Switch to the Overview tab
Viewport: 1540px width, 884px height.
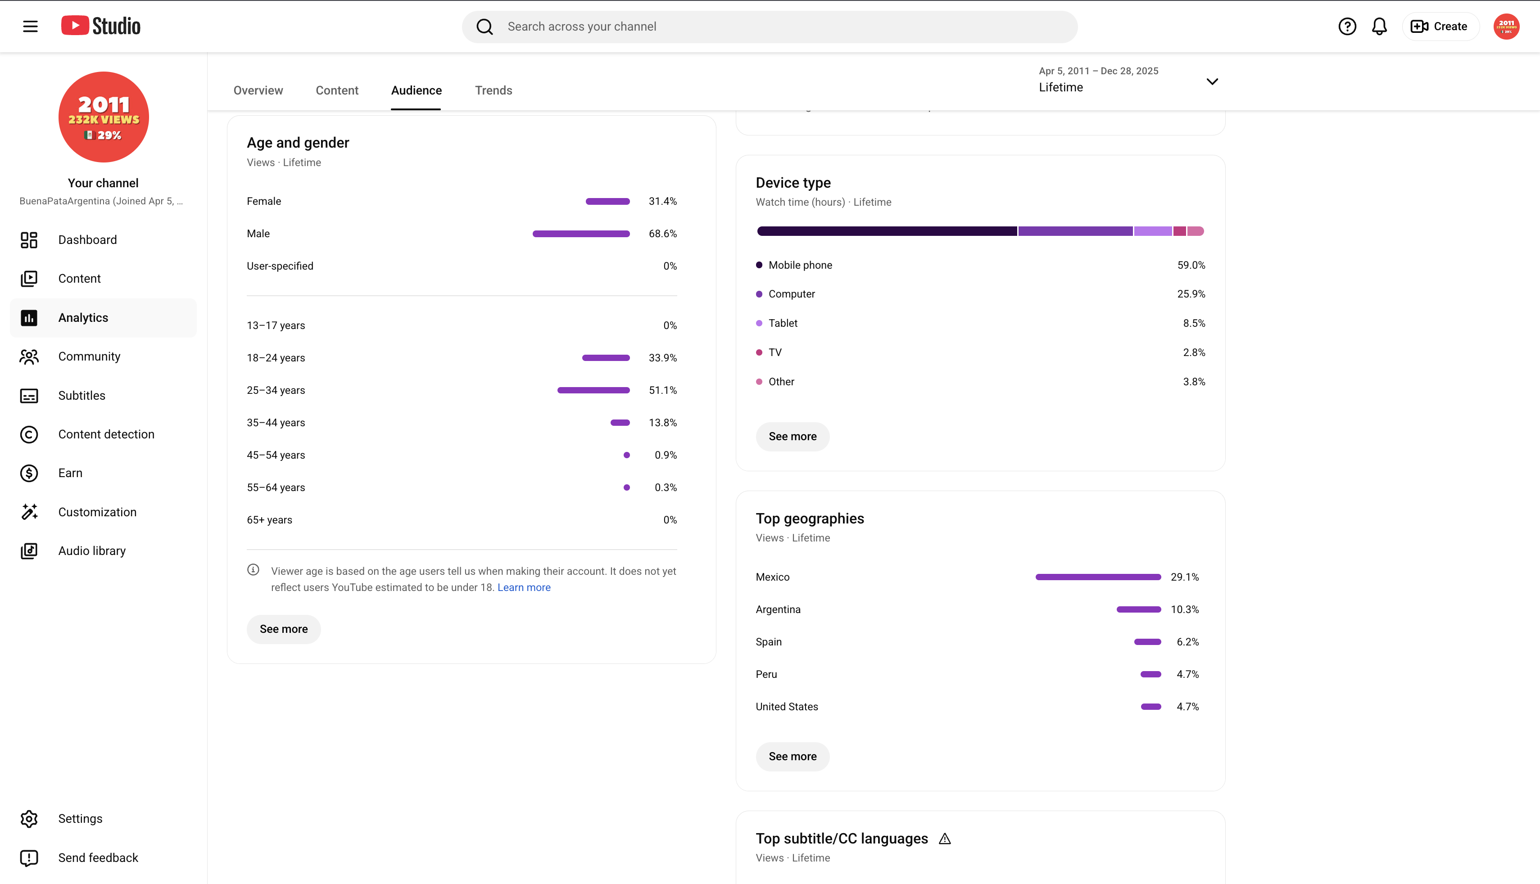(x=258, y=90)
